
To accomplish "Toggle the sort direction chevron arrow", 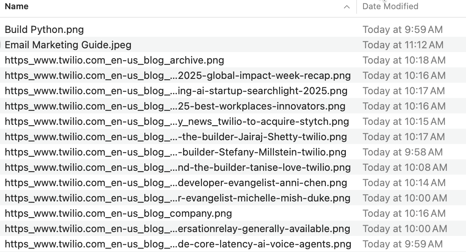I will (347, 7).
